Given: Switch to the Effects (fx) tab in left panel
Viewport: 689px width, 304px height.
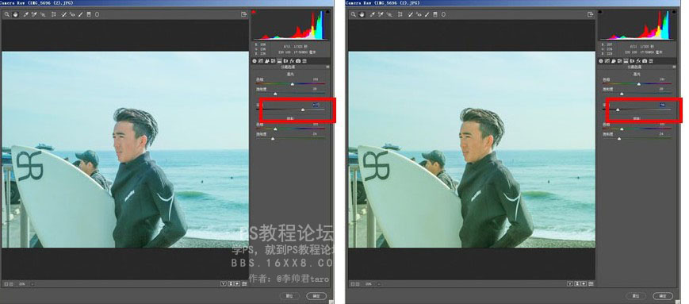Looking at the screenshot, I should point(292,60).
